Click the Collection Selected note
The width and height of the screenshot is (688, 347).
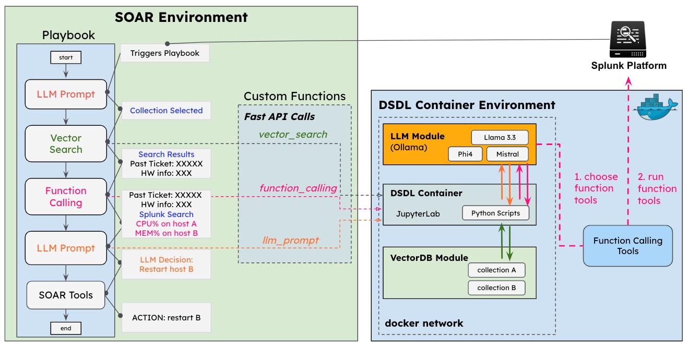coord(167,110)
